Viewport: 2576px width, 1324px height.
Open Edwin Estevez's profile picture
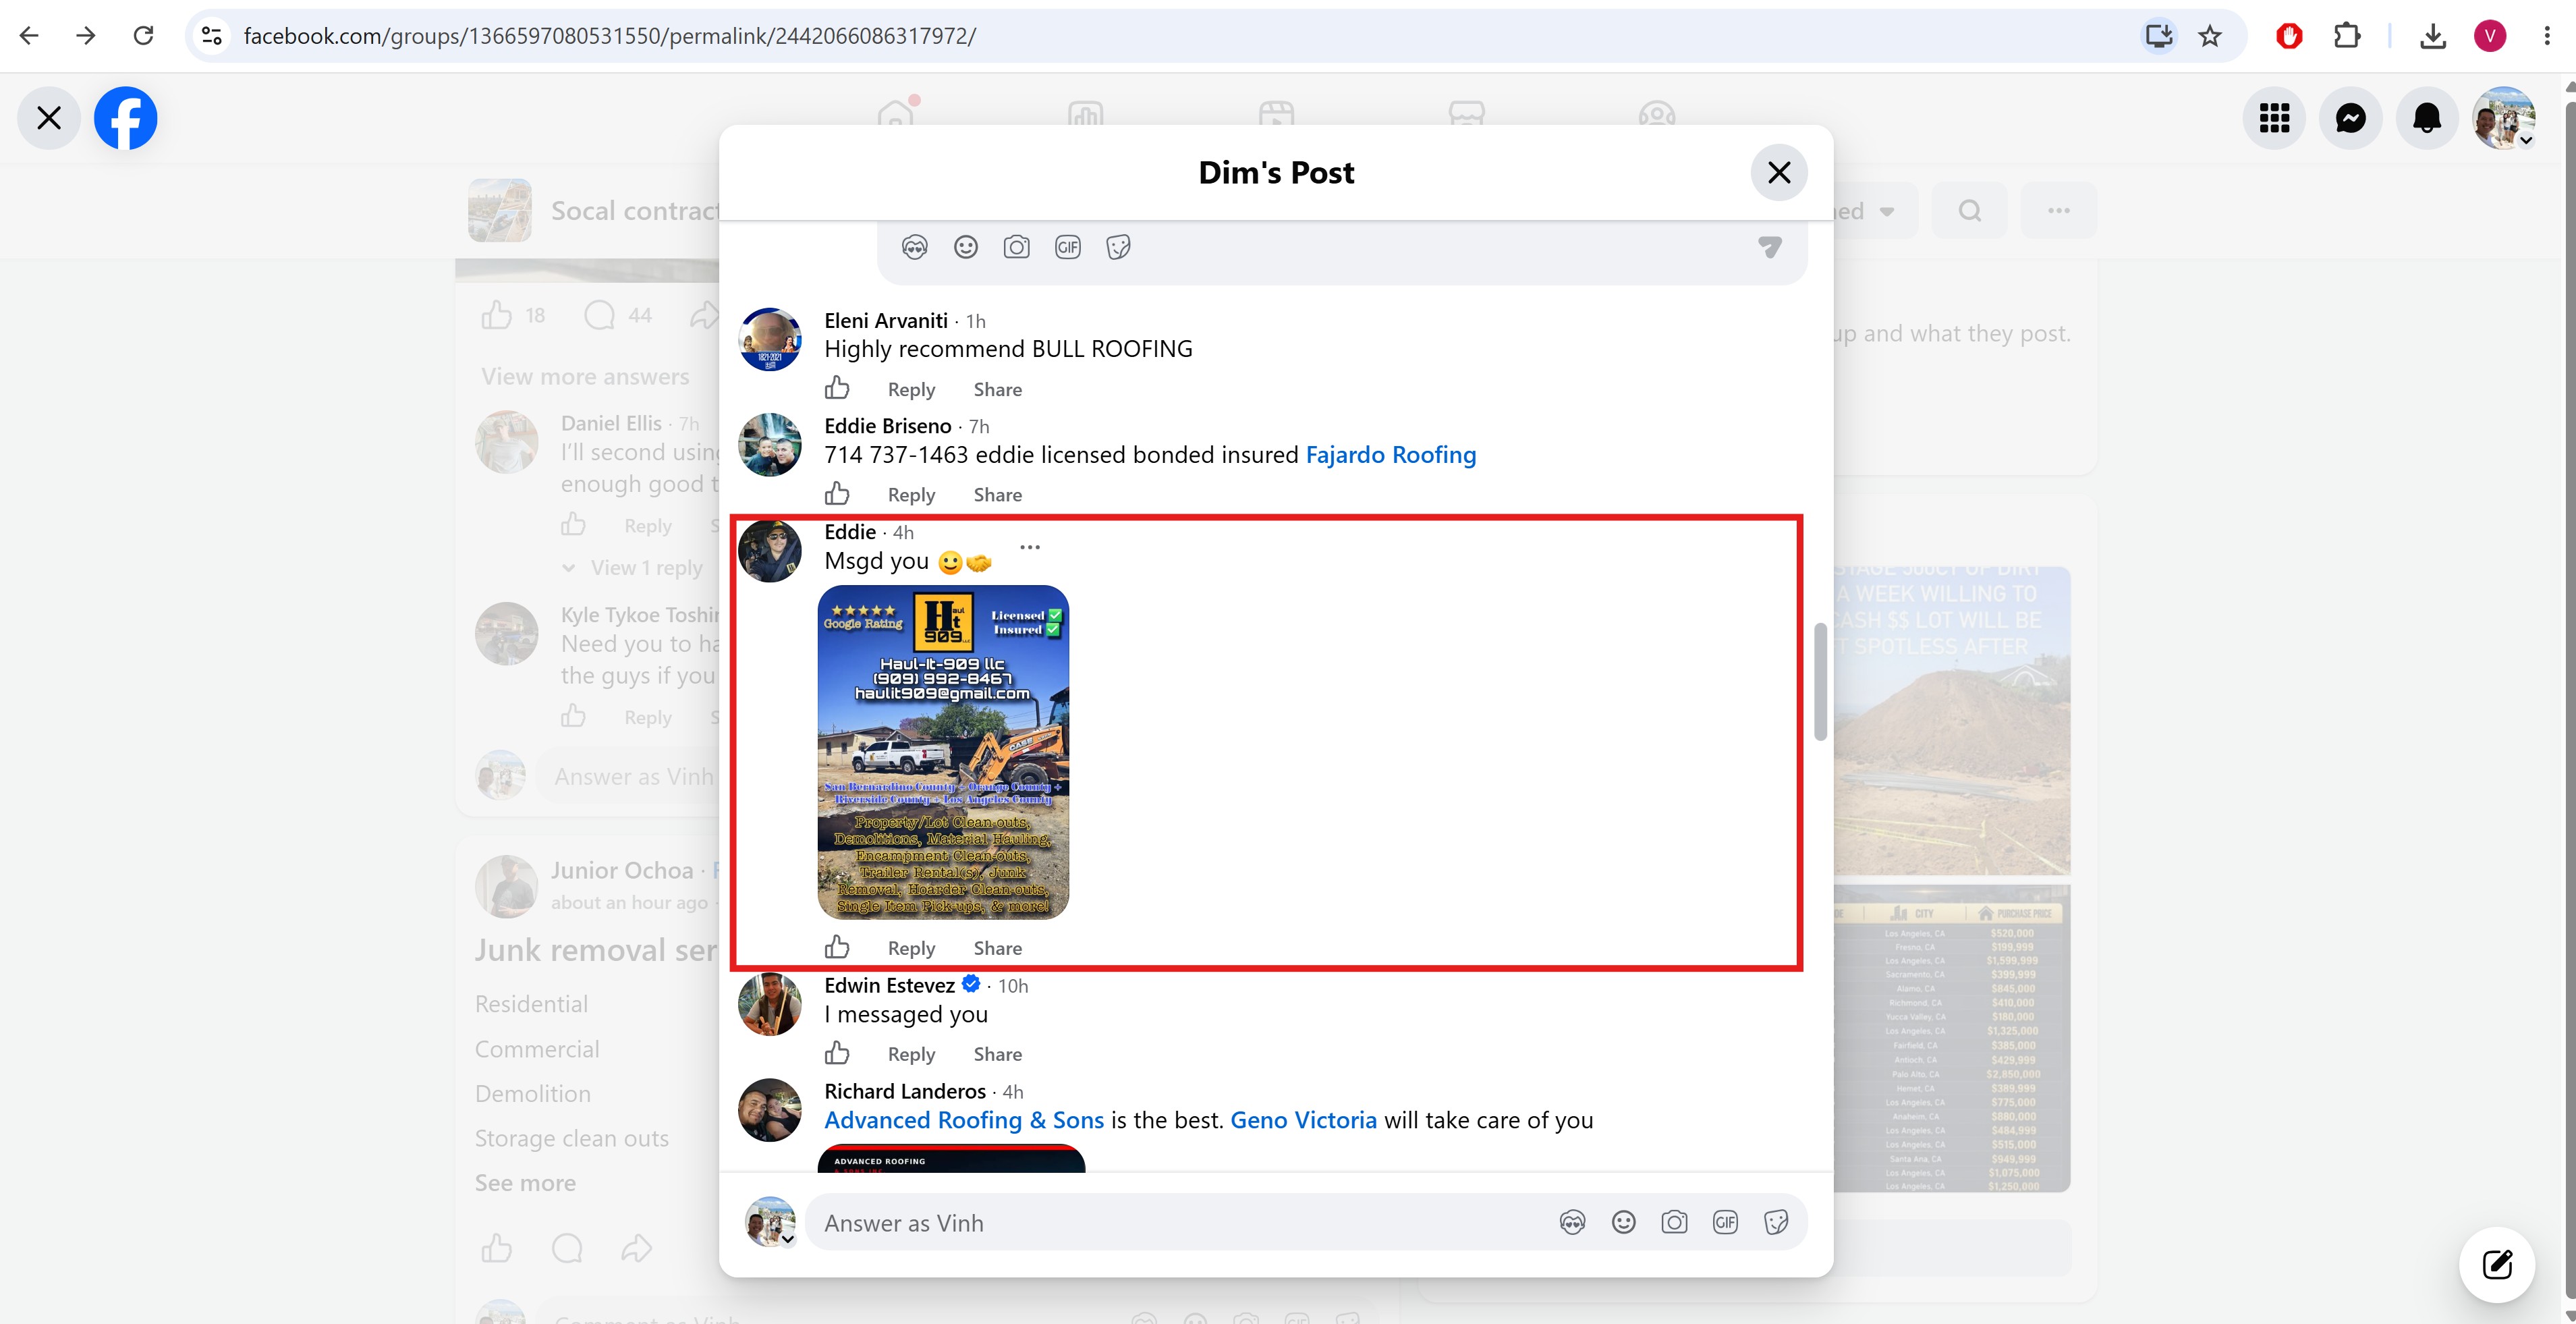pyautogui.click(x=770, y=1004)
